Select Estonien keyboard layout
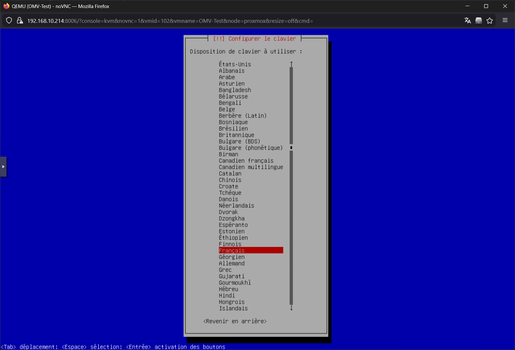 pyautogui.click(x=232, y=231)
